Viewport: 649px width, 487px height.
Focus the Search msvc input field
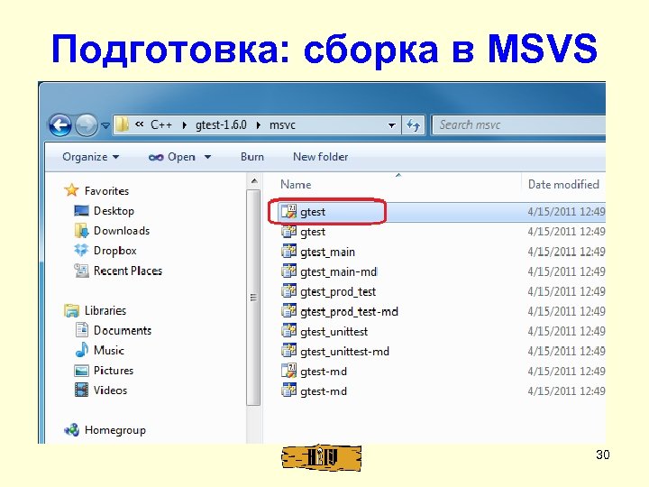(518, 125)
